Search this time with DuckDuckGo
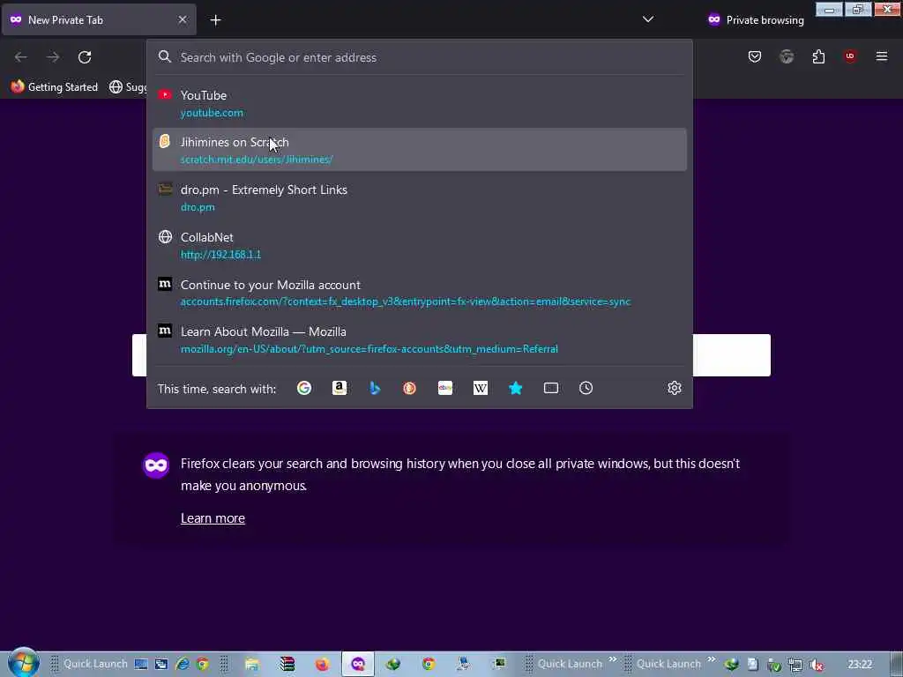903x677 pixels. [x=409, y=388]
